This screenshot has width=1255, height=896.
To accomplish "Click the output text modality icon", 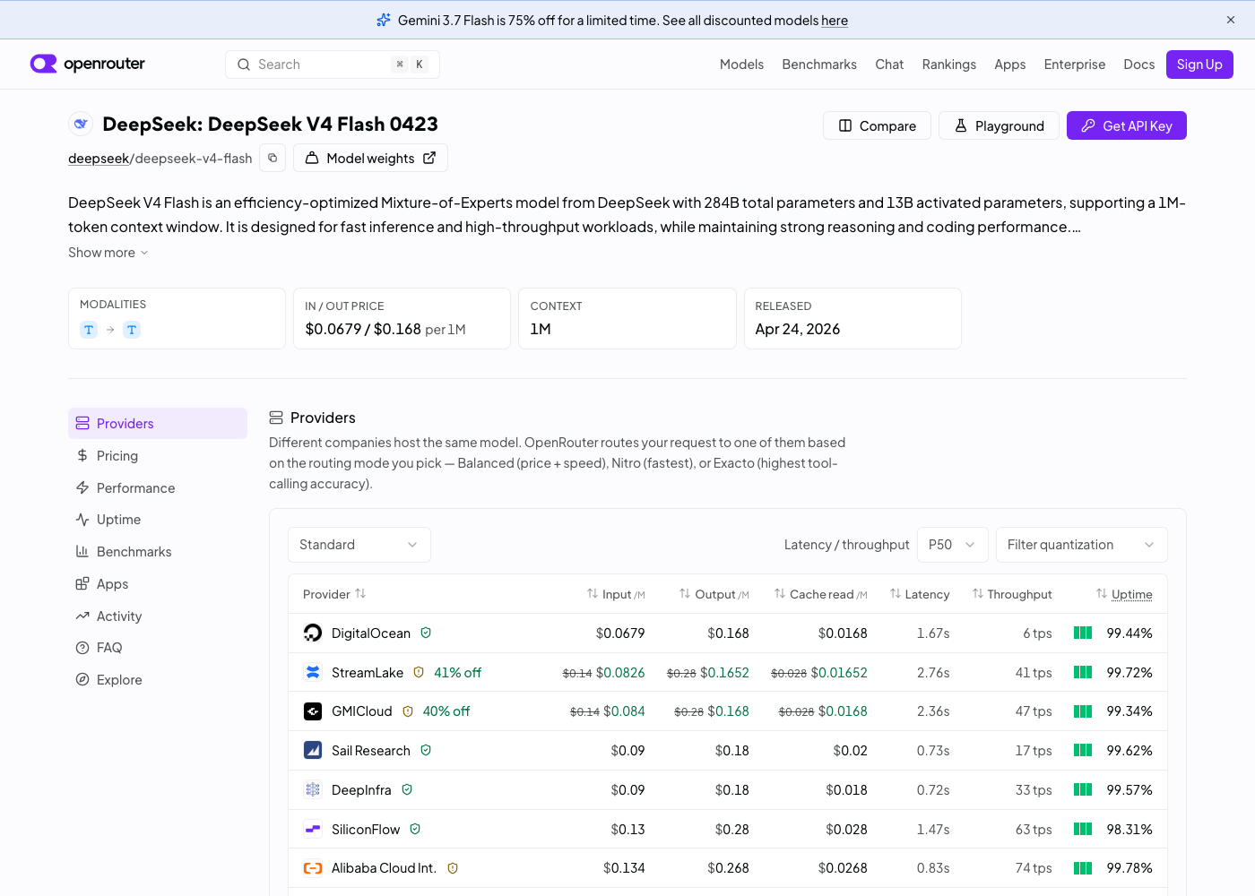I will (132, 330).
